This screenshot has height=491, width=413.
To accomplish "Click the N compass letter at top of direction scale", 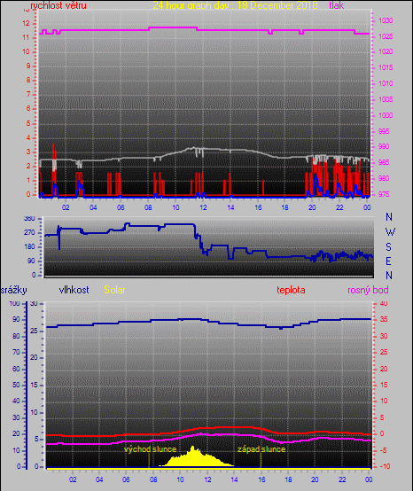I will point(389,217).
